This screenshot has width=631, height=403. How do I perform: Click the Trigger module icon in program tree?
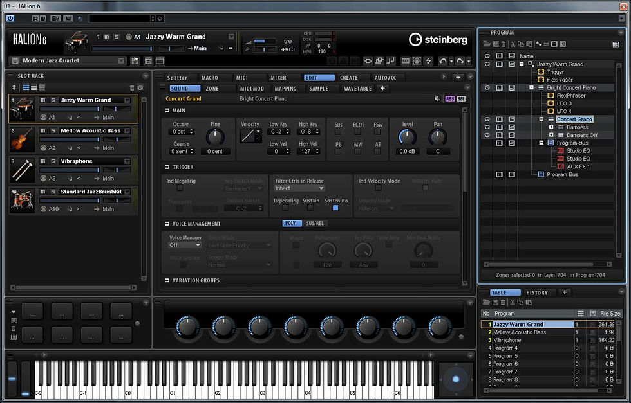coord(541,72)
